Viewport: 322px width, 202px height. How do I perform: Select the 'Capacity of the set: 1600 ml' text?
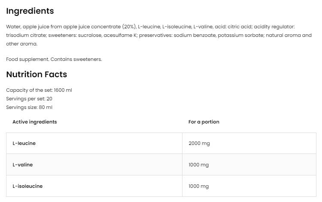(x=42, y=90)
